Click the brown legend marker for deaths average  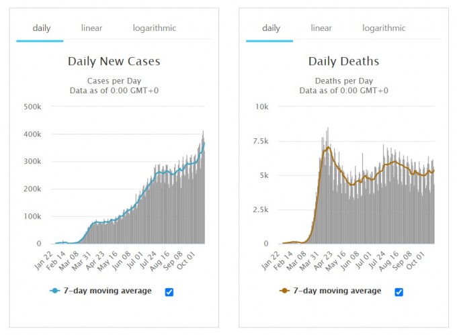(x=284, y=291)
